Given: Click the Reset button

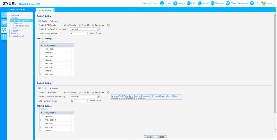Looking at the screenshot, I should coord(161,137).
